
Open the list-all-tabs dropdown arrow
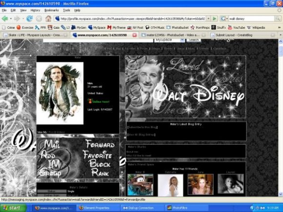tap(281, 35)
